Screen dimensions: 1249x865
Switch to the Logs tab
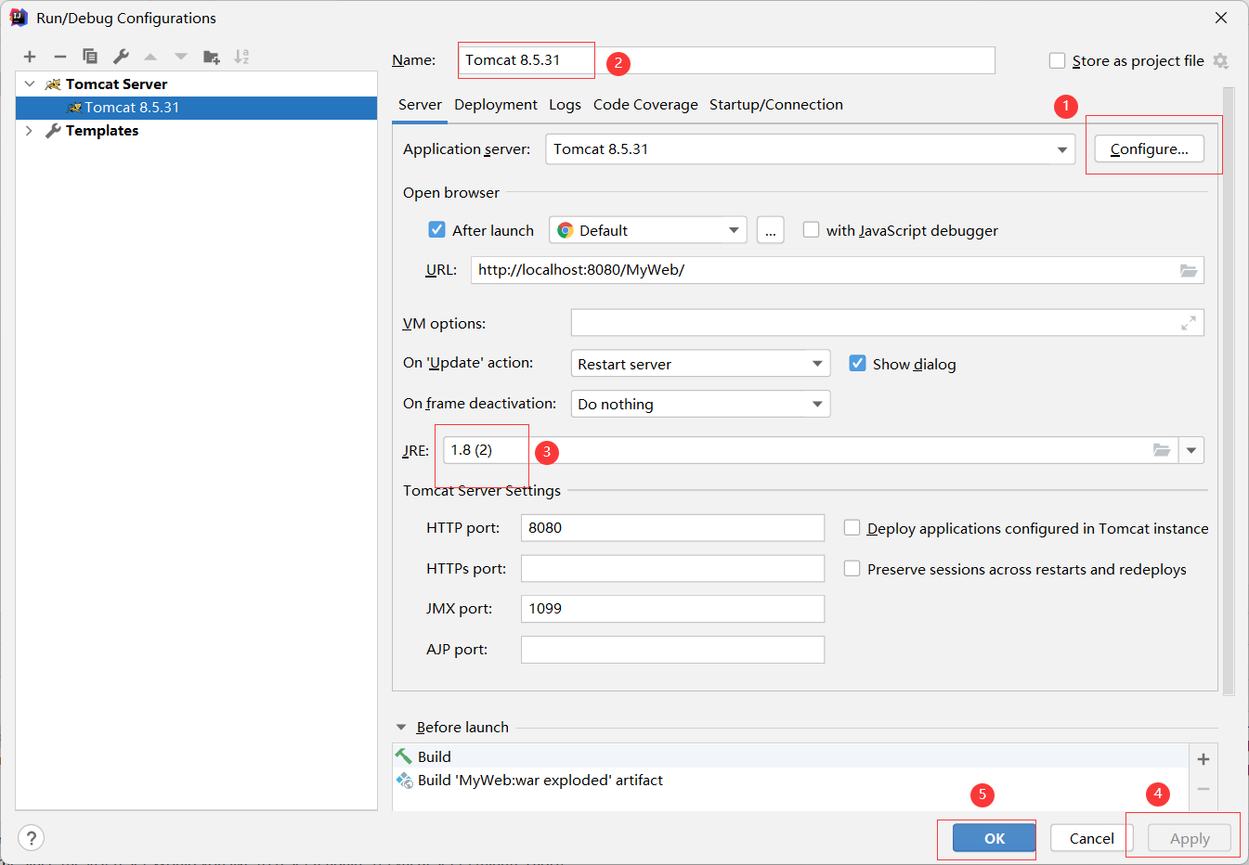tap(565, 105)
